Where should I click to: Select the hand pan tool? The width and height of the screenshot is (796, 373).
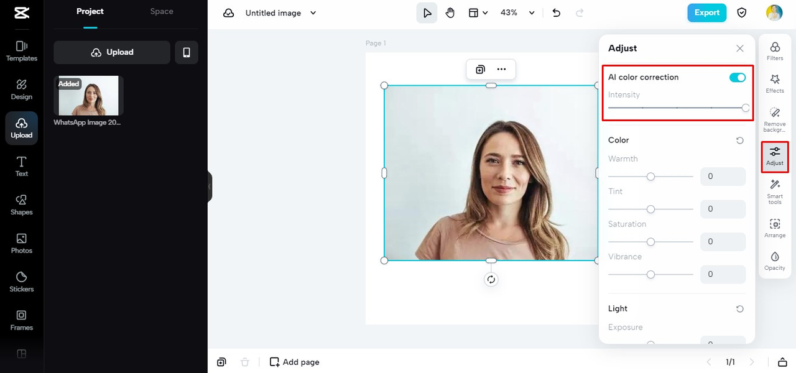[x=450, y=12]
